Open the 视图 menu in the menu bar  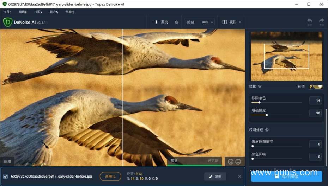(x=38, y=12)
